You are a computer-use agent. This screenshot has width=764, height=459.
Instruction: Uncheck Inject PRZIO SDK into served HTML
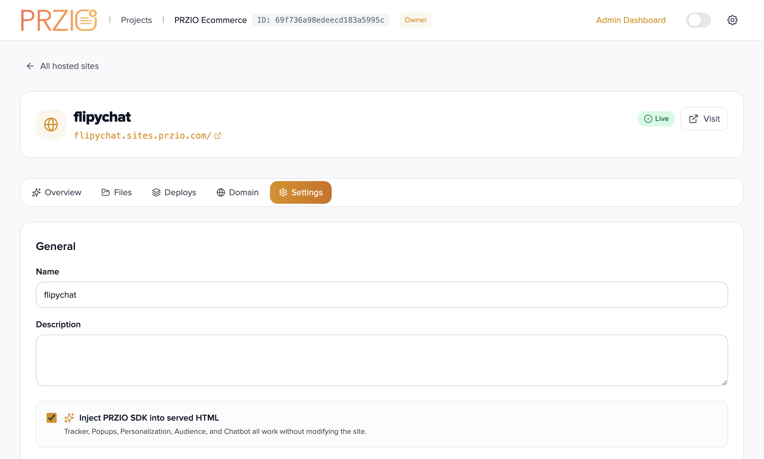coord(52,418)
